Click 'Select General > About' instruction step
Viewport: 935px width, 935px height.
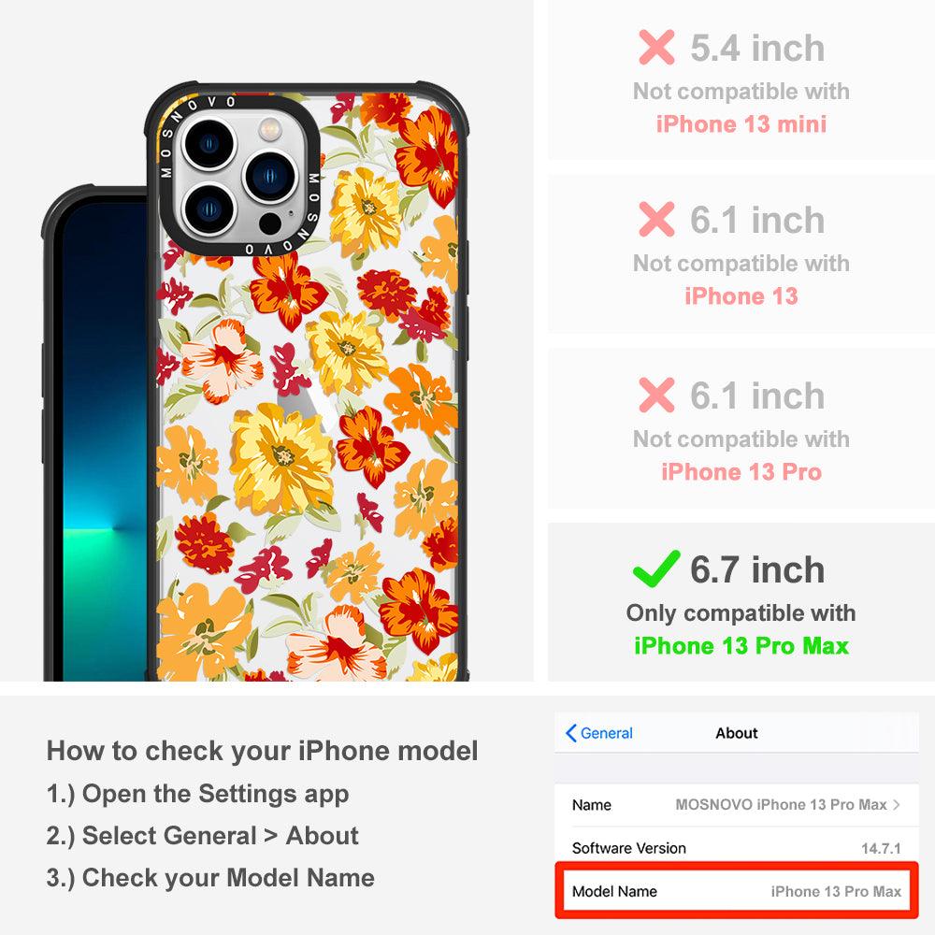tap(203, 835)
